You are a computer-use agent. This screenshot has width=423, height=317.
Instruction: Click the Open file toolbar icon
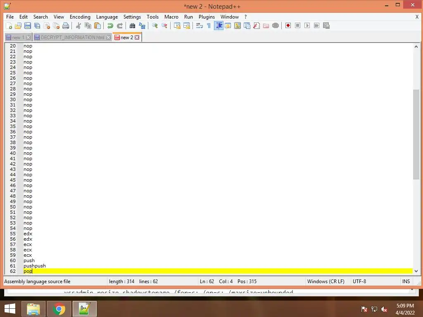tap(18, 26)
